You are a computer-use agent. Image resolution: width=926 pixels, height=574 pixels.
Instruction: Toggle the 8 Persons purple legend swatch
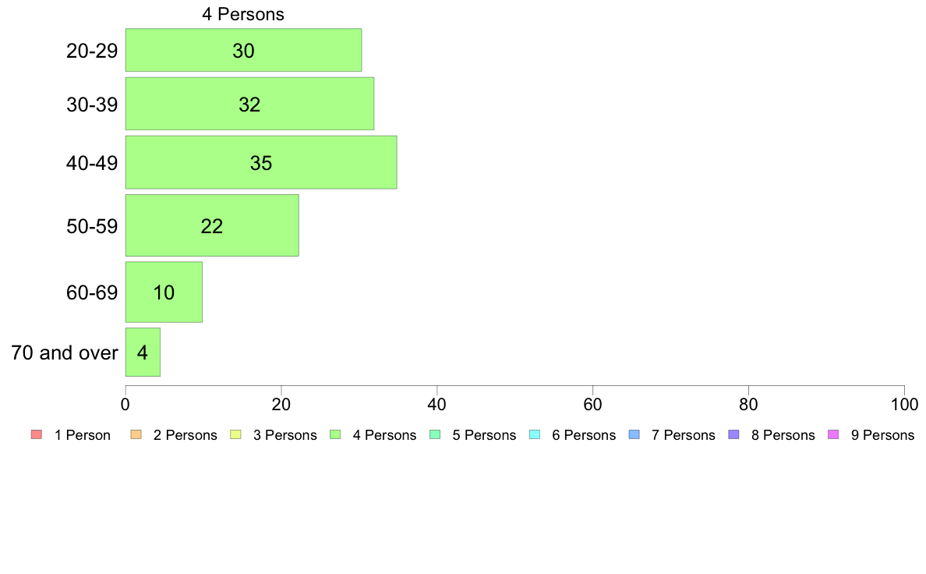coord(734,434)
